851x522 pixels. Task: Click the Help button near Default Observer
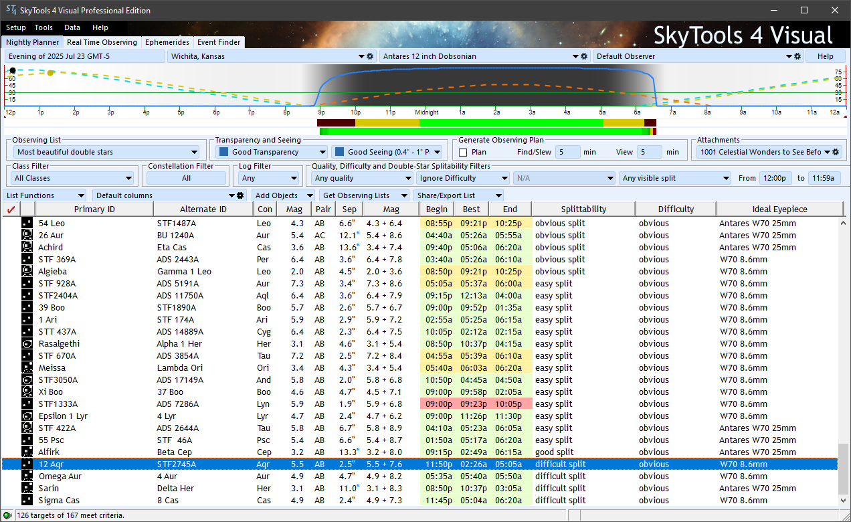click(x=825, y=57)
